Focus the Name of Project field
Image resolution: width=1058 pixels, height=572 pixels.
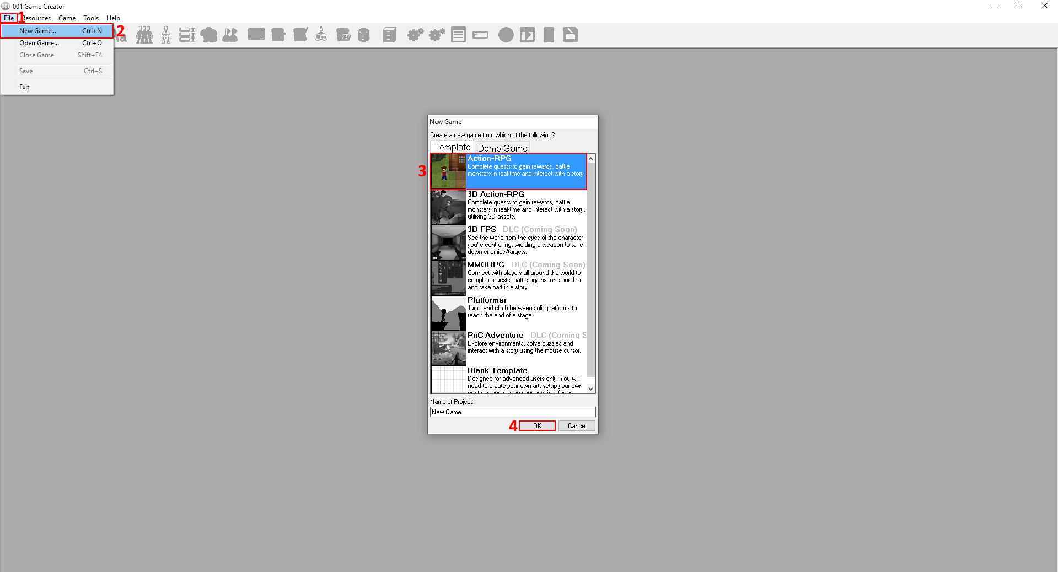tap(513, 412)
